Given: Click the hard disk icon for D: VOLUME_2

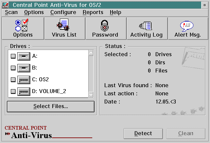Looking at the screenshot, I should [24, 91].
